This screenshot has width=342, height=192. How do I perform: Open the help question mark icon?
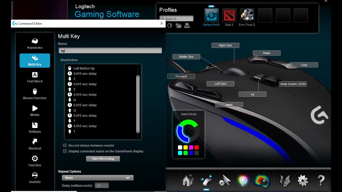pyautogui.click(x=321, y=181)
